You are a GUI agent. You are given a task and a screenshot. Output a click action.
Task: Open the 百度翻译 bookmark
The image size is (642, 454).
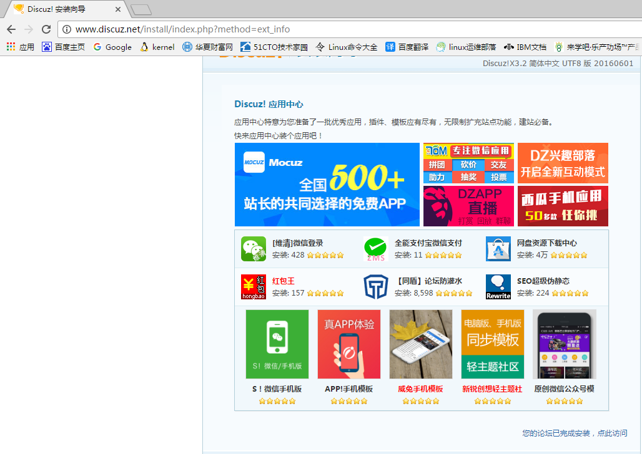point(407,47)
